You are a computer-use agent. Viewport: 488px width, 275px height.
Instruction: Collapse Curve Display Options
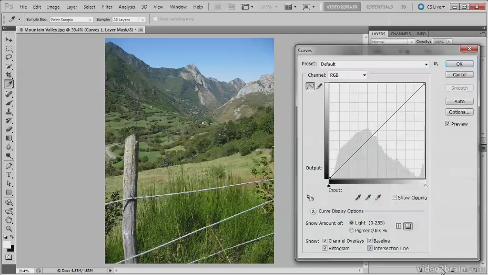pyautogui.click(x=313, y=211)
